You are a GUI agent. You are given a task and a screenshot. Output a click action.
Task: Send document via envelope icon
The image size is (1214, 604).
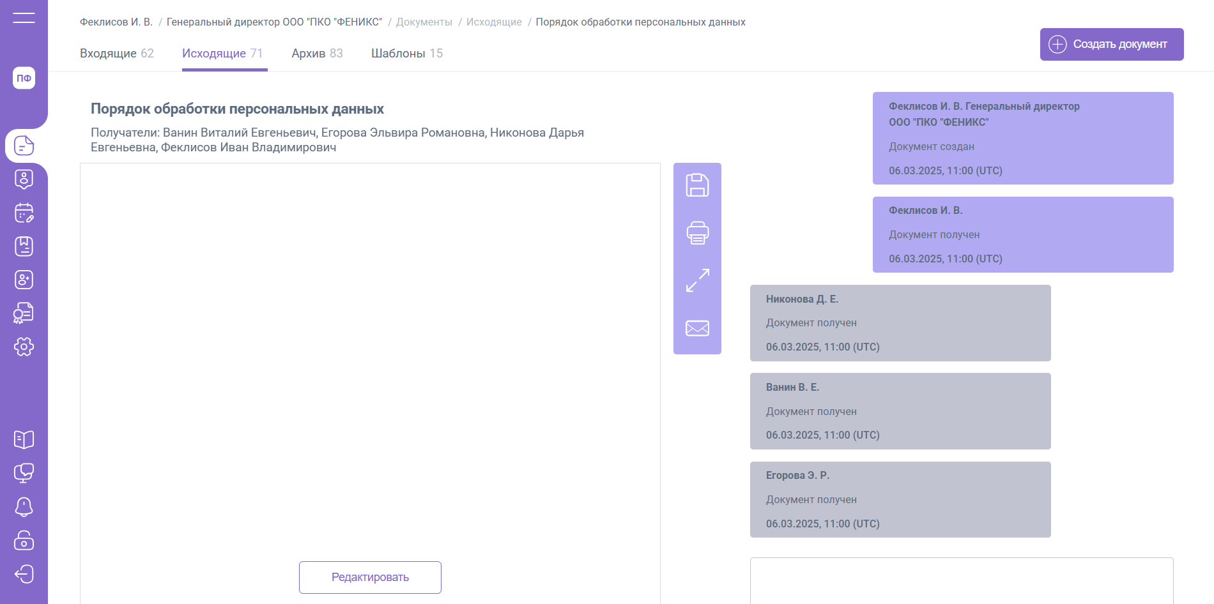(697, 328)
